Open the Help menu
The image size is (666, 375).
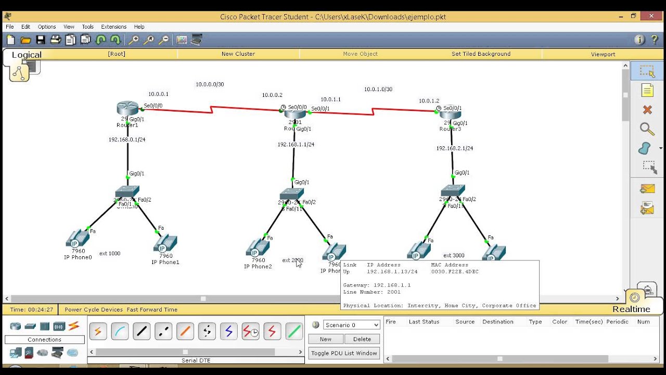[139, 27]
